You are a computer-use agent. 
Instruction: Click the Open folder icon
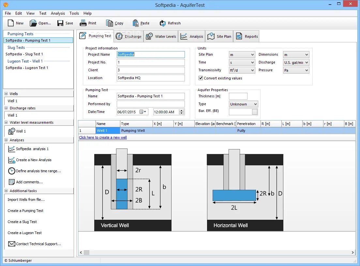(x=33, y=23)
